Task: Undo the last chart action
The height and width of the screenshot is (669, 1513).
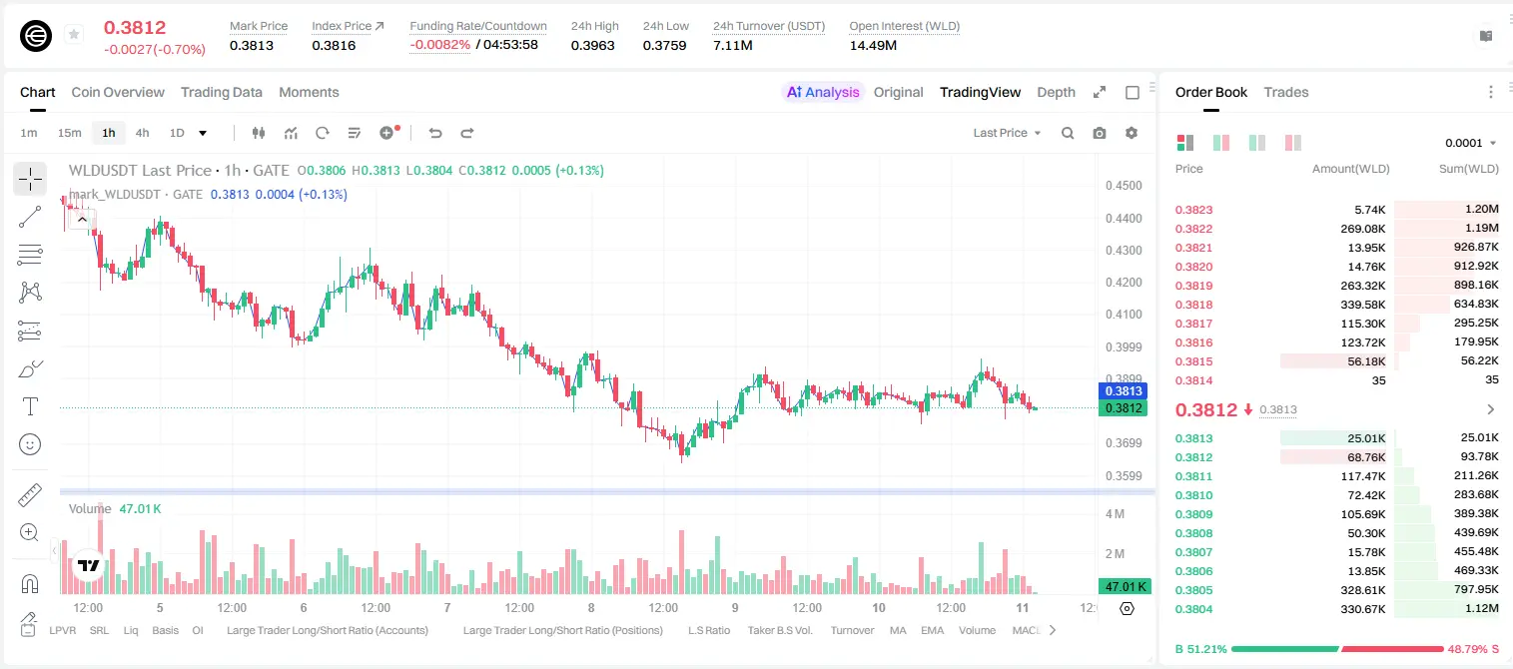Action: [x=435, y=133]
